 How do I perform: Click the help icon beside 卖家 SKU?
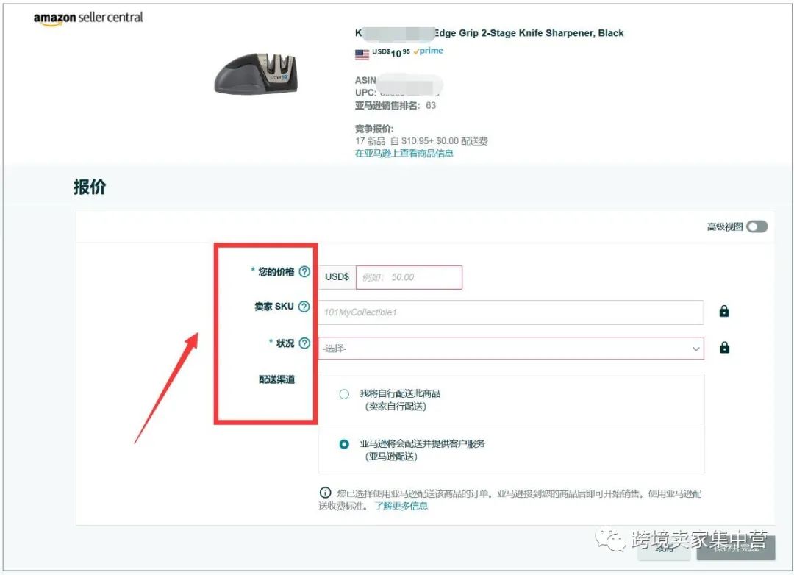pyautogui.click(x=304, y=307)
